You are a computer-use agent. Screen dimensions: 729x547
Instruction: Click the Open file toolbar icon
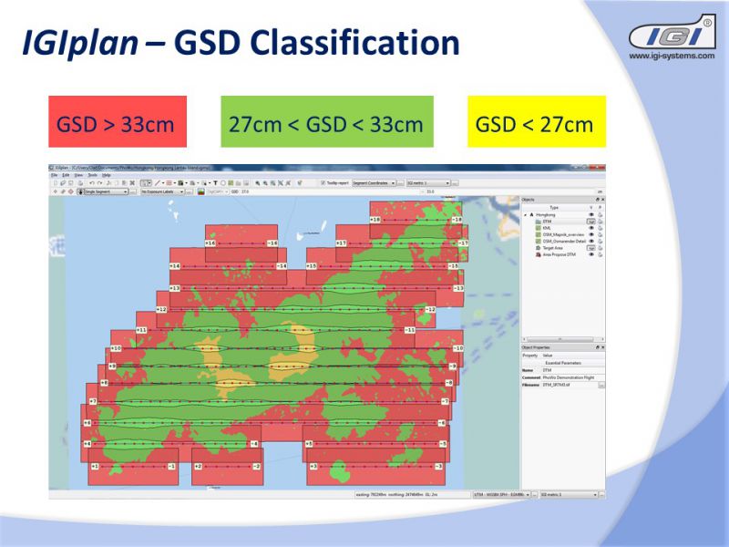[x=63, y=183]
